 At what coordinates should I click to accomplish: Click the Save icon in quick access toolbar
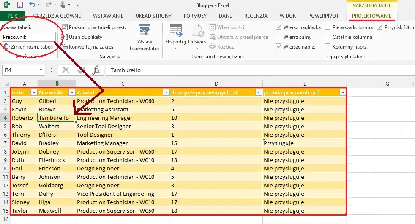[x=20, y=5]
